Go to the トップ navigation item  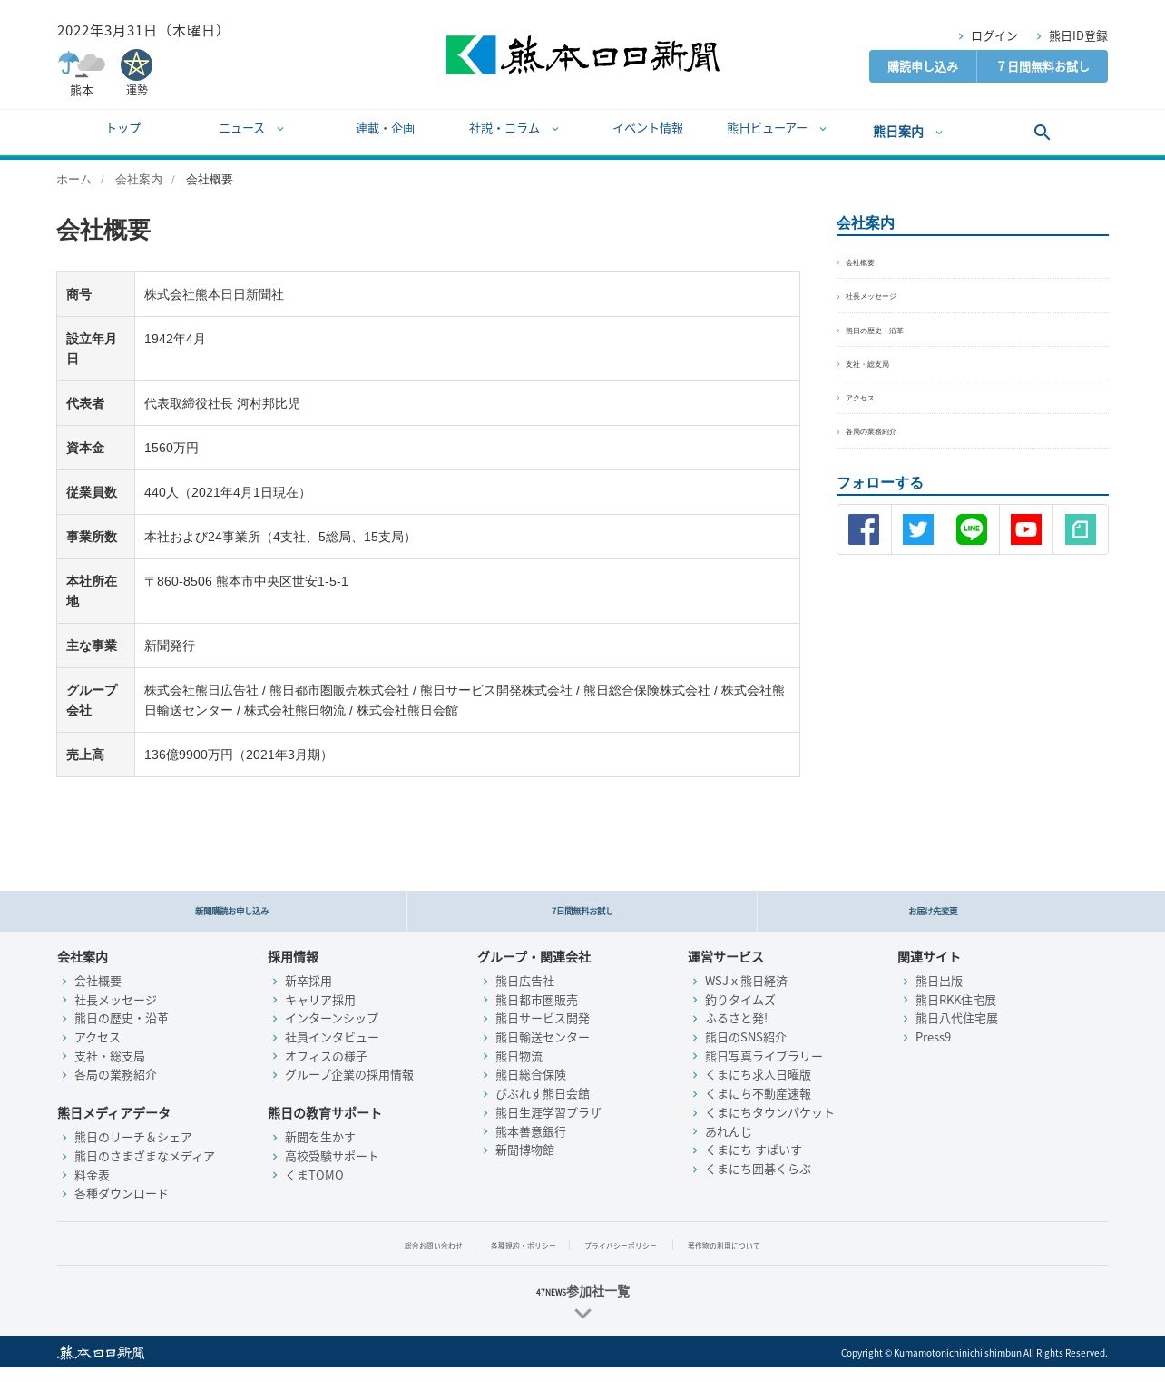pos(123,129)
